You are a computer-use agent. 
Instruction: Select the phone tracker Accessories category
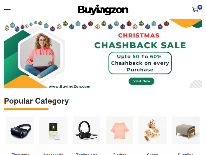point(54,130)
